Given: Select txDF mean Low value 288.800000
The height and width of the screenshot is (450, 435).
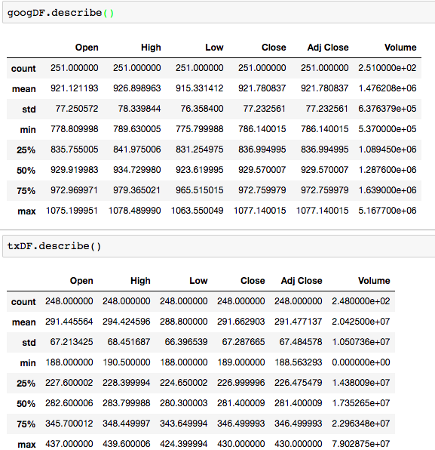Looking at the screenshot, I should pyautogui.click(x=184, y=322).
